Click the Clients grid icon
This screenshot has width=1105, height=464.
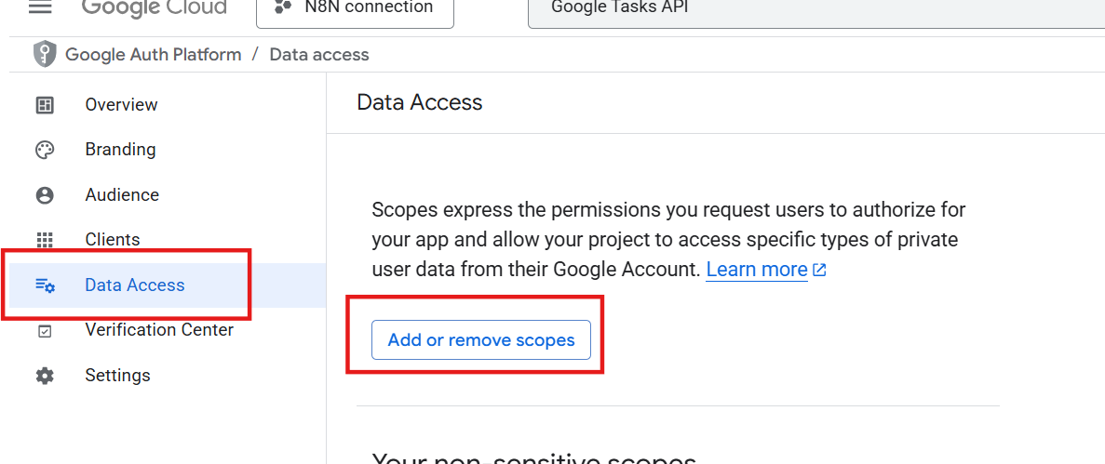click(45, 240)
